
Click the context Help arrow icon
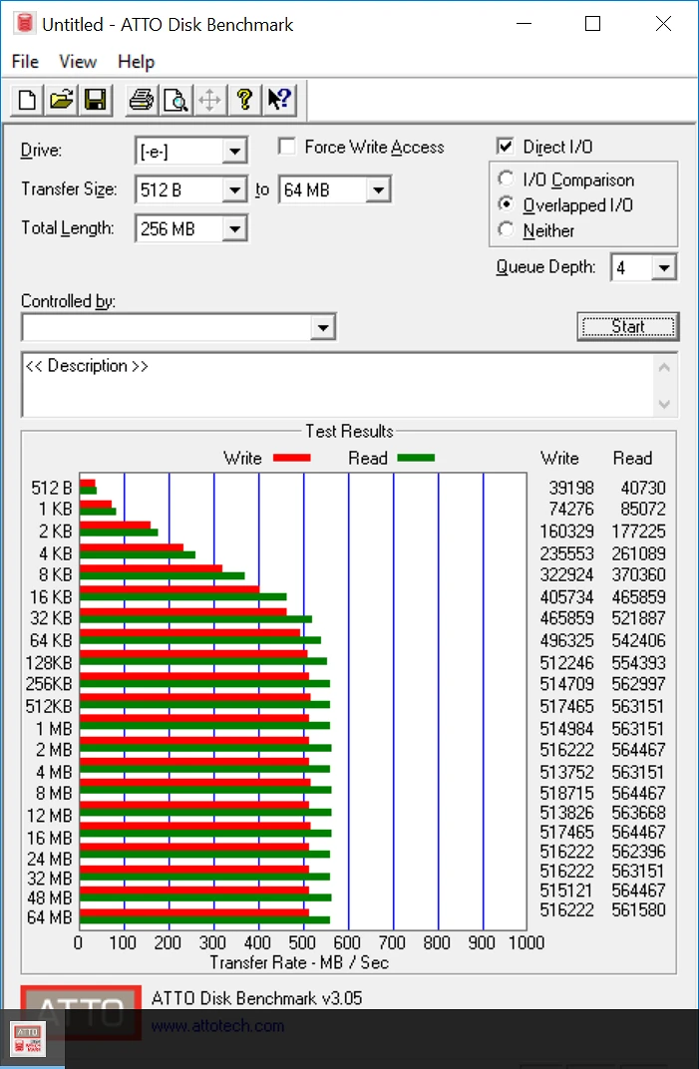pyautogui.click(x=278, y=100)
